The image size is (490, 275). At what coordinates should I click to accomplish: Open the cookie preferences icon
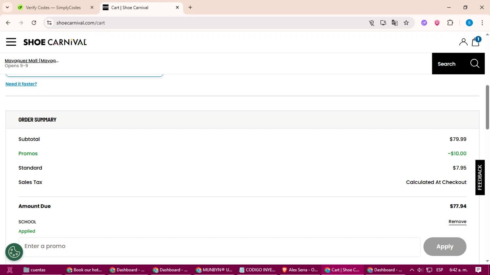click(14, 252)
